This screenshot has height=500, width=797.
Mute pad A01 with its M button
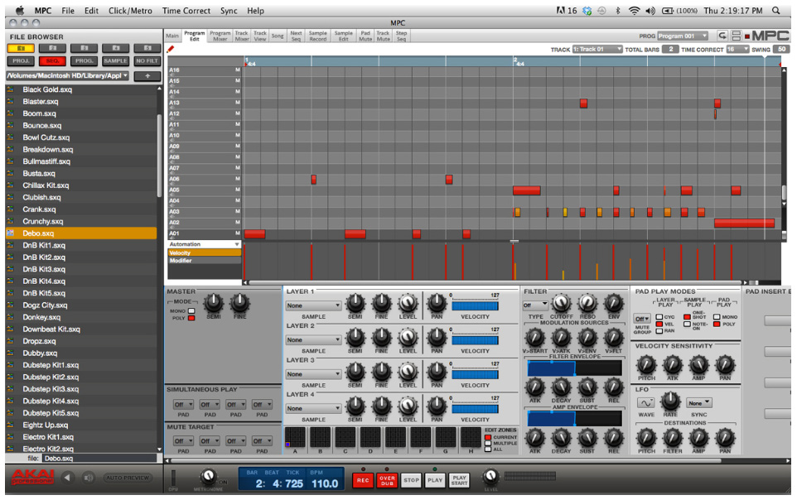tap(238, 233)
